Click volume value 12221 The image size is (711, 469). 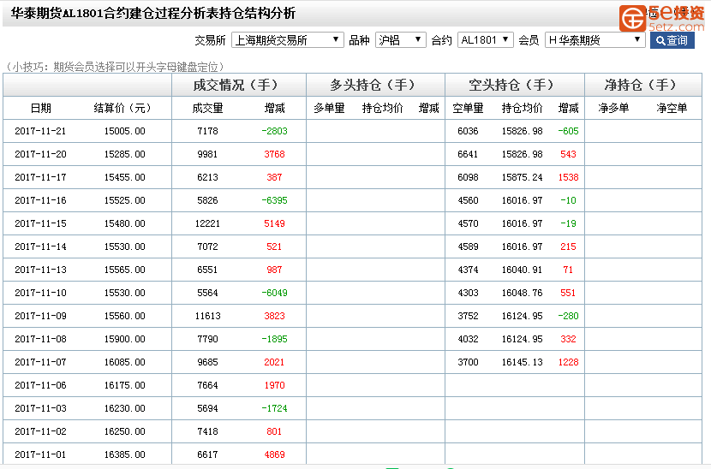point(207,223)
